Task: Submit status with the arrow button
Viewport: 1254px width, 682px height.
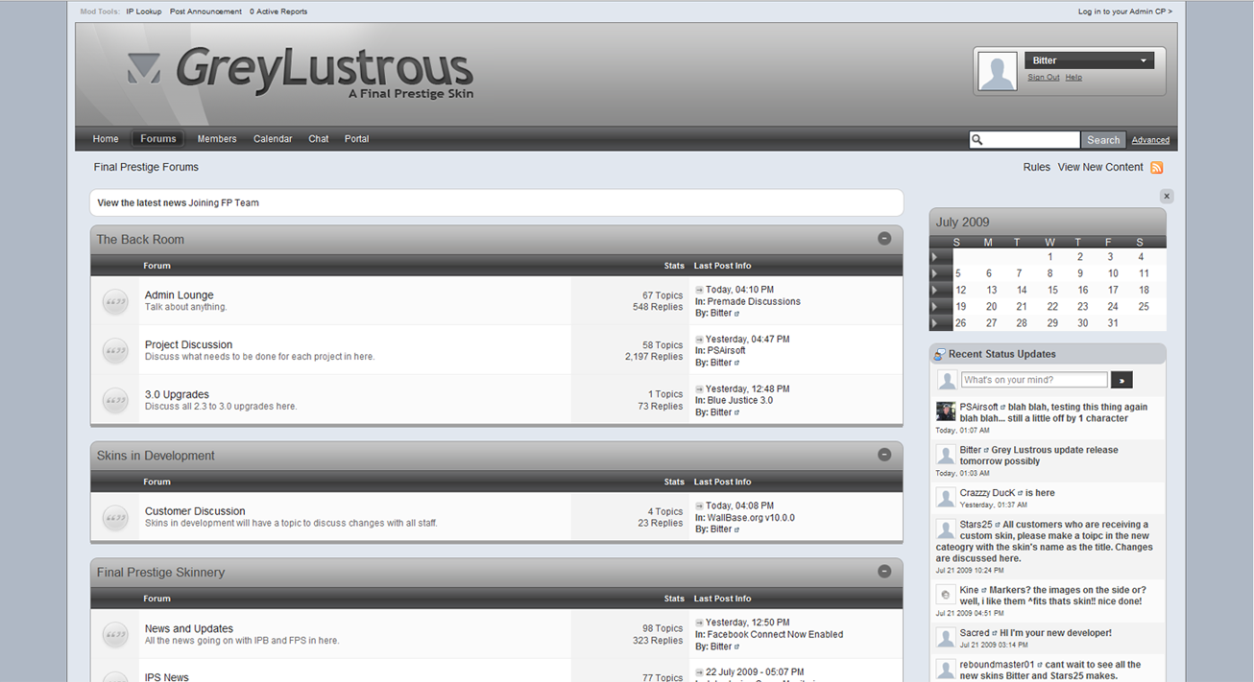Action: pyautogui.click(x=1121, y=380)
